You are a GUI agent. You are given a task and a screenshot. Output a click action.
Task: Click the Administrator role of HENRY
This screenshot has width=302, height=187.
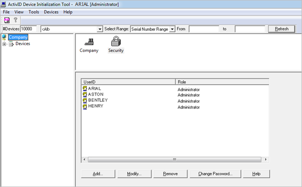(x=189, y=107)
